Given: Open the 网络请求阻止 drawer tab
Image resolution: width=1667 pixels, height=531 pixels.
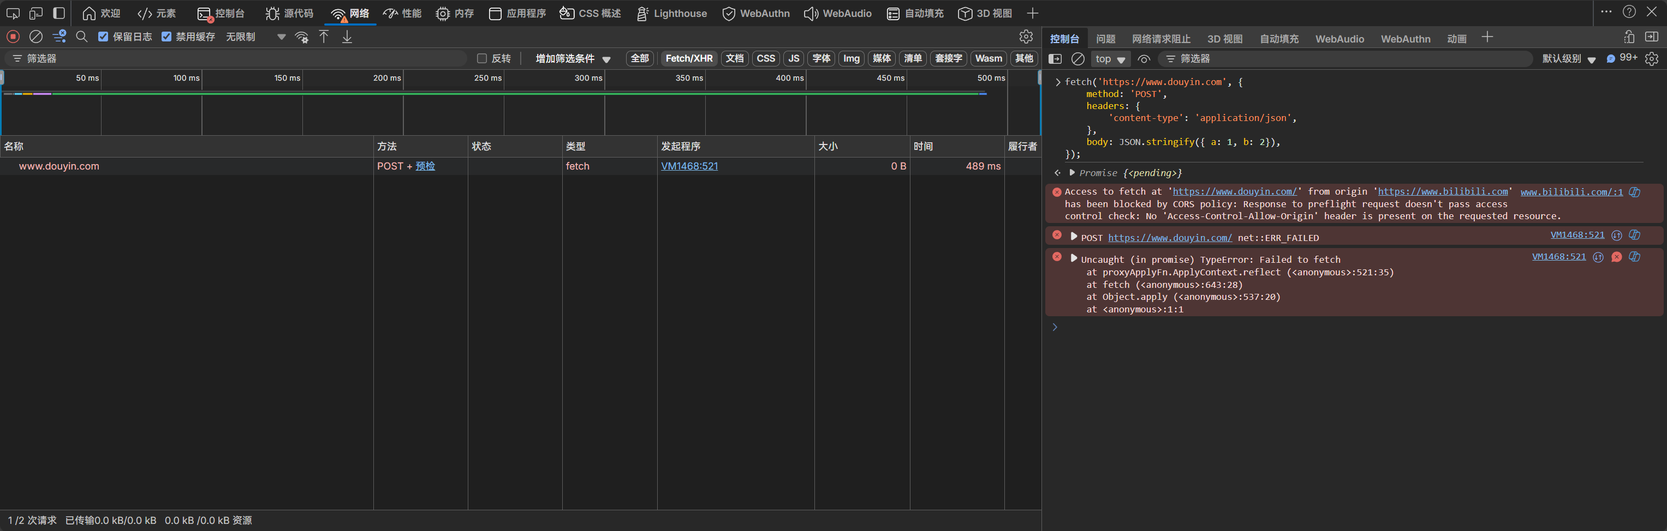Looking at the screenshot, I should (x=1161, y=39).
